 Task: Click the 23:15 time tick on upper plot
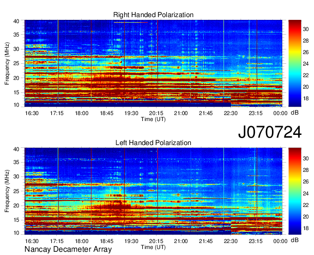coord(255,113)
